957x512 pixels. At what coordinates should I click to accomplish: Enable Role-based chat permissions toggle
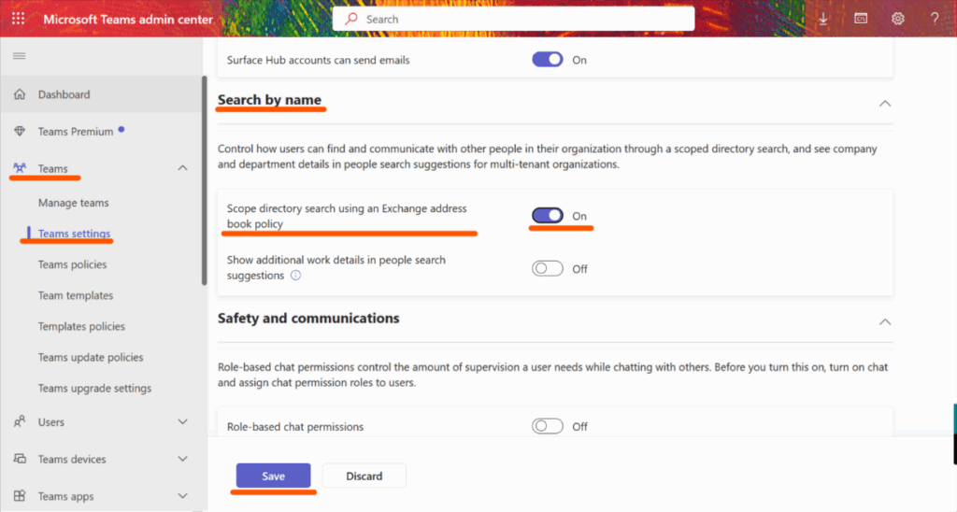(548, 426)
